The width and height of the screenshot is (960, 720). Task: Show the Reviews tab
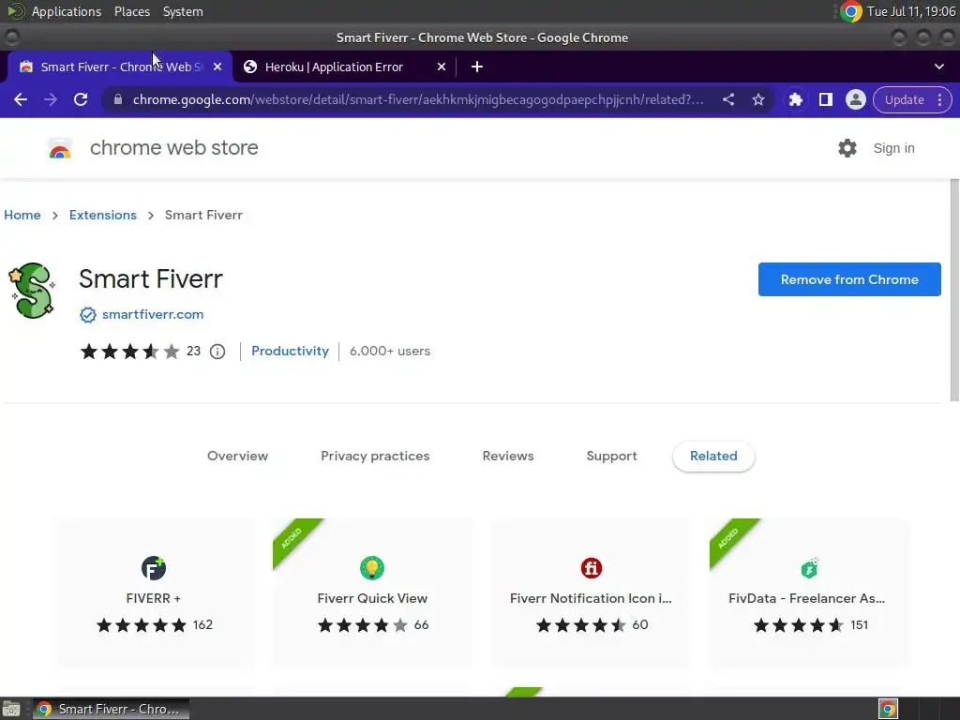click(508, 457)
